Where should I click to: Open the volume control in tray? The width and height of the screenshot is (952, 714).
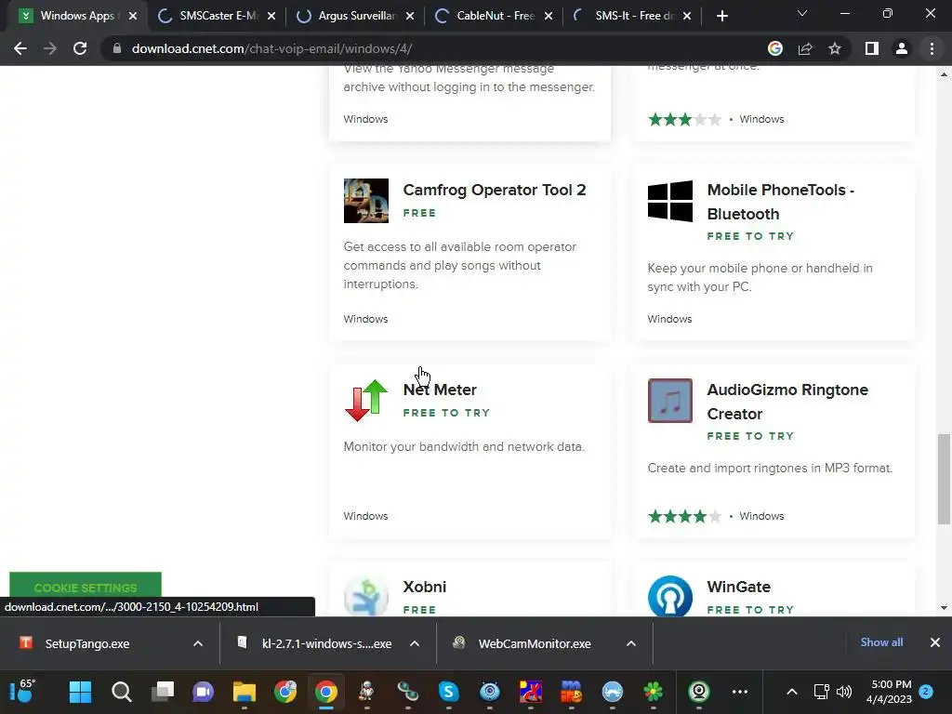click(x=844, y=692)
